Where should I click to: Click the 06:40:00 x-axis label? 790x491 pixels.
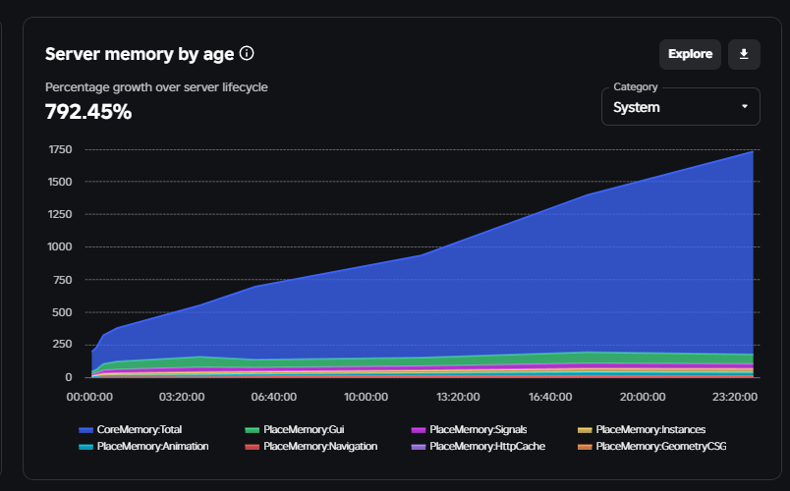(x=274, y=397)
